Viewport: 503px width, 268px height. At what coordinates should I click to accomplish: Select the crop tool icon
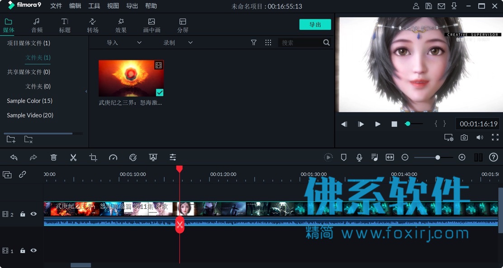[93, 157]
